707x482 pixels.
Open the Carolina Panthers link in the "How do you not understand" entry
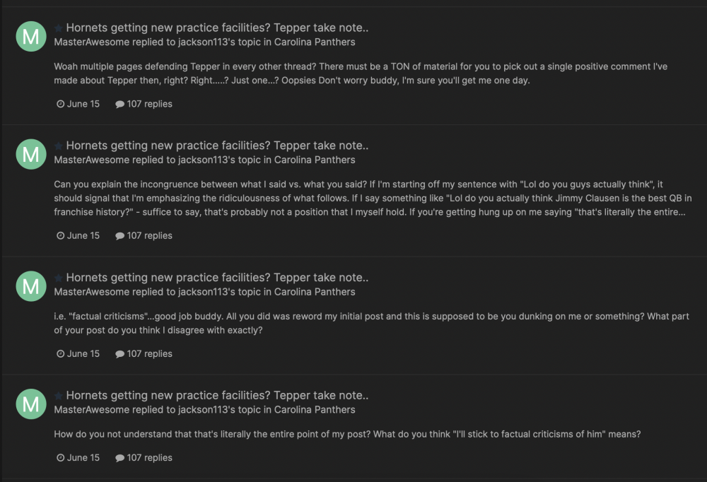[315, 410]
